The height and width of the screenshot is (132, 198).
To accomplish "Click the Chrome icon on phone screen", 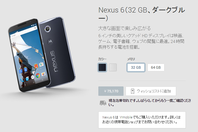I will pos(38,76).
